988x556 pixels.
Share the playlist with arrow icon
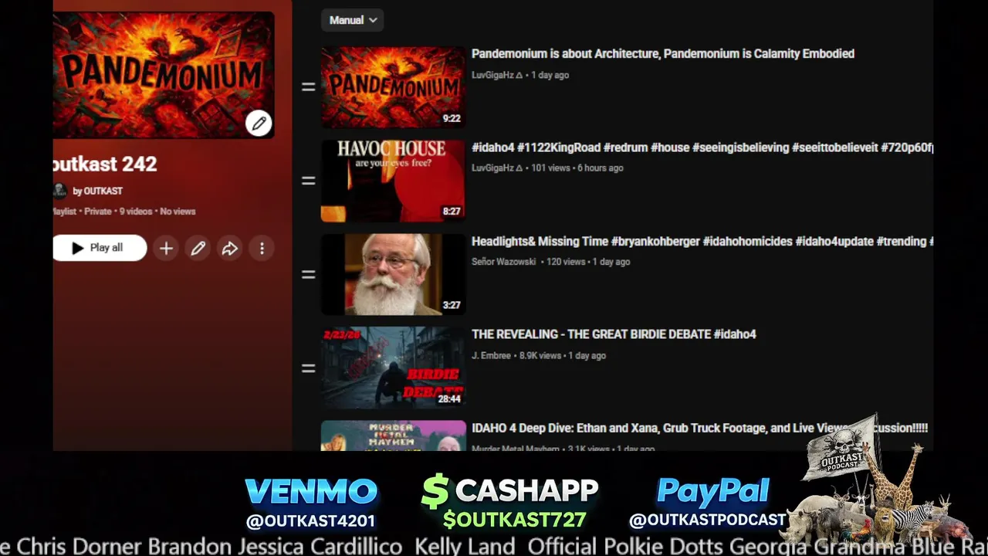tap(230, 248)
